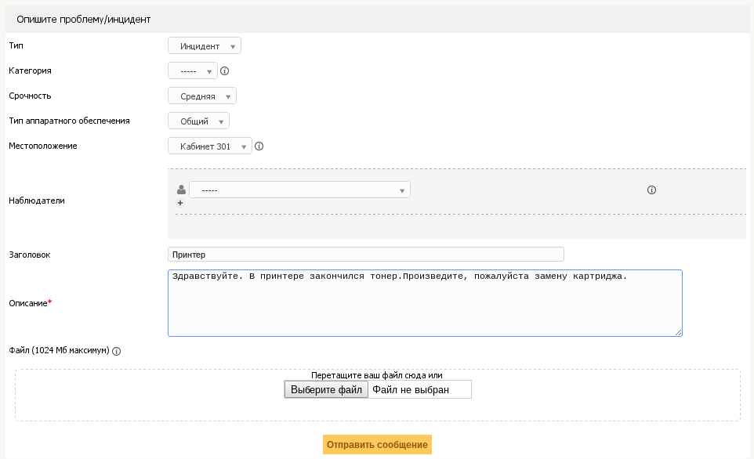Open the Срочность dropdown set to Средняя

202,96
